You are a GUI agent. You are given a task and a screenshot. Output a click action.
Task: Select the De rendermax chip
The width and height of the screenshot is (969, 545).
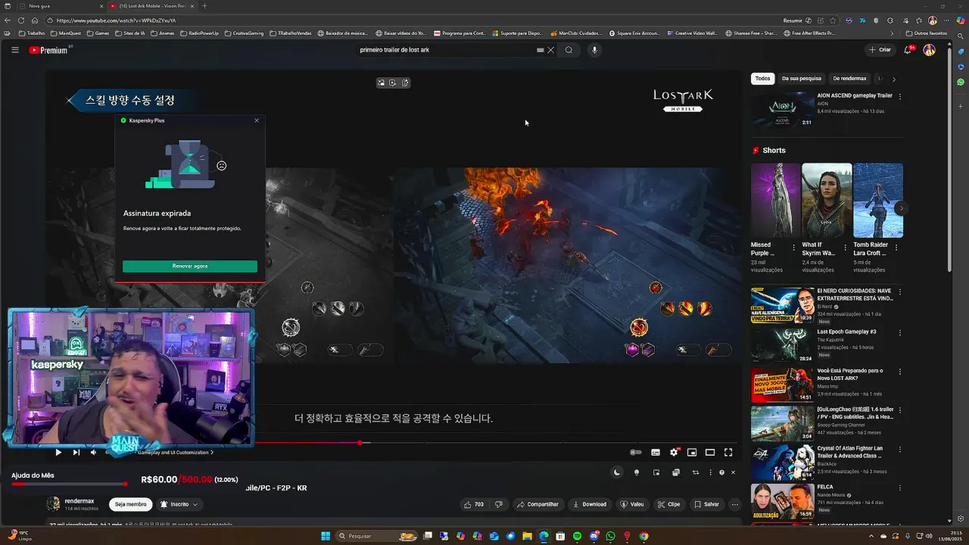tap(849, 79)
